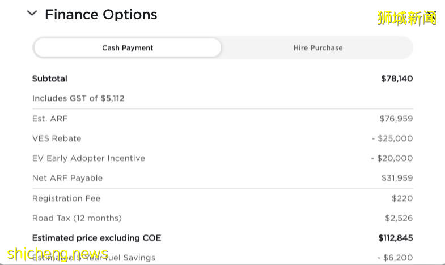This screenshot has width=445, height=265.
Task: Click the VES Rebate row label
Action: (x=57, y=138)
